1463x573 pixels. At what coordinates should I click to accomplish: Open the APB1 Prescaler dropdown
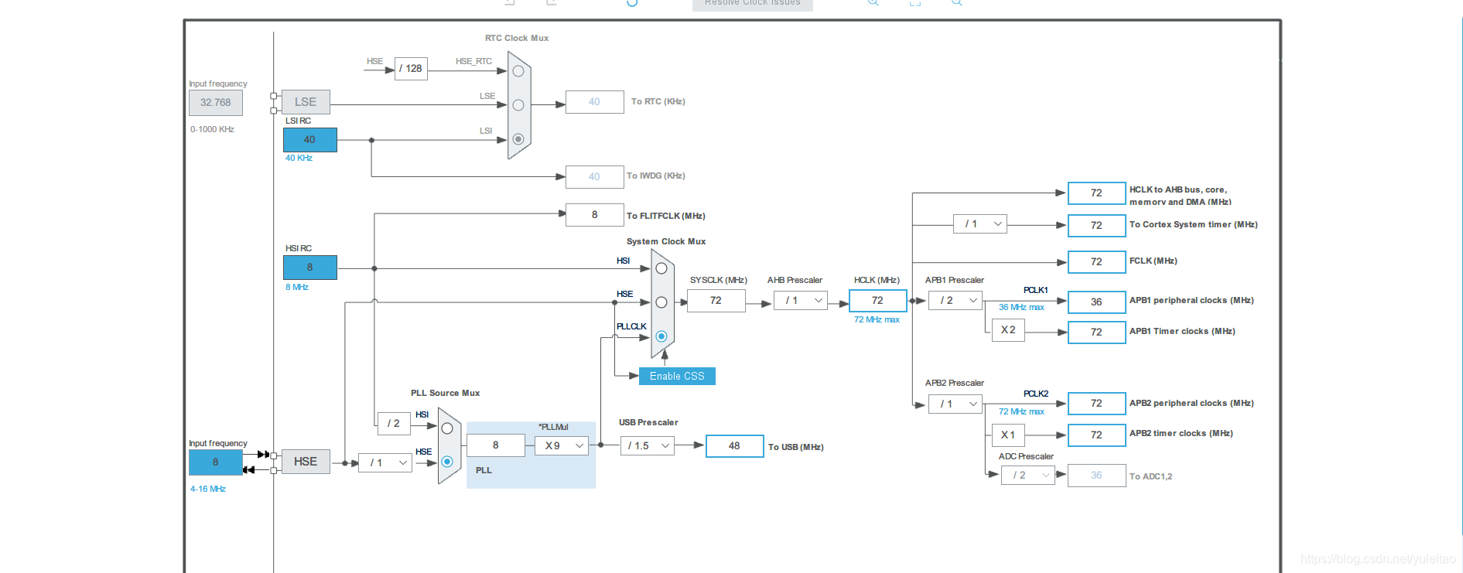[x=955, y=301]
